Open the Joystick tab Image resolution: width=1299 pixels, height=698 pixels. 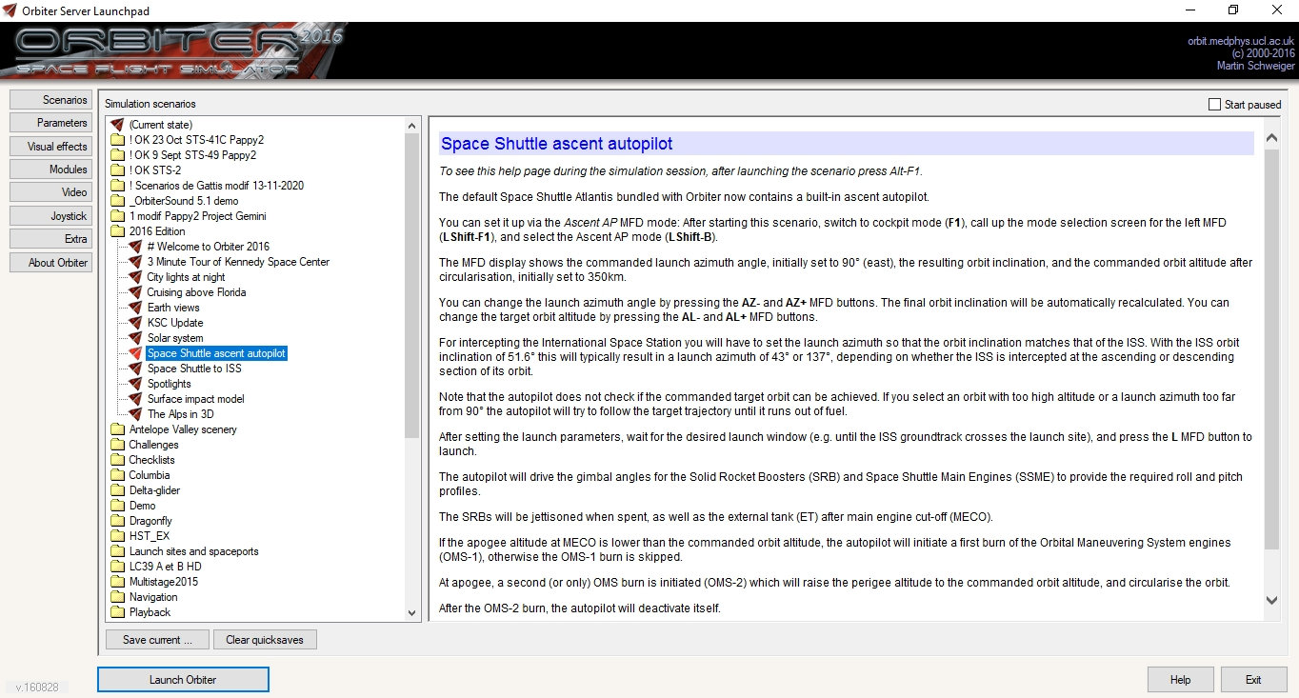click(x=51, y=216)
